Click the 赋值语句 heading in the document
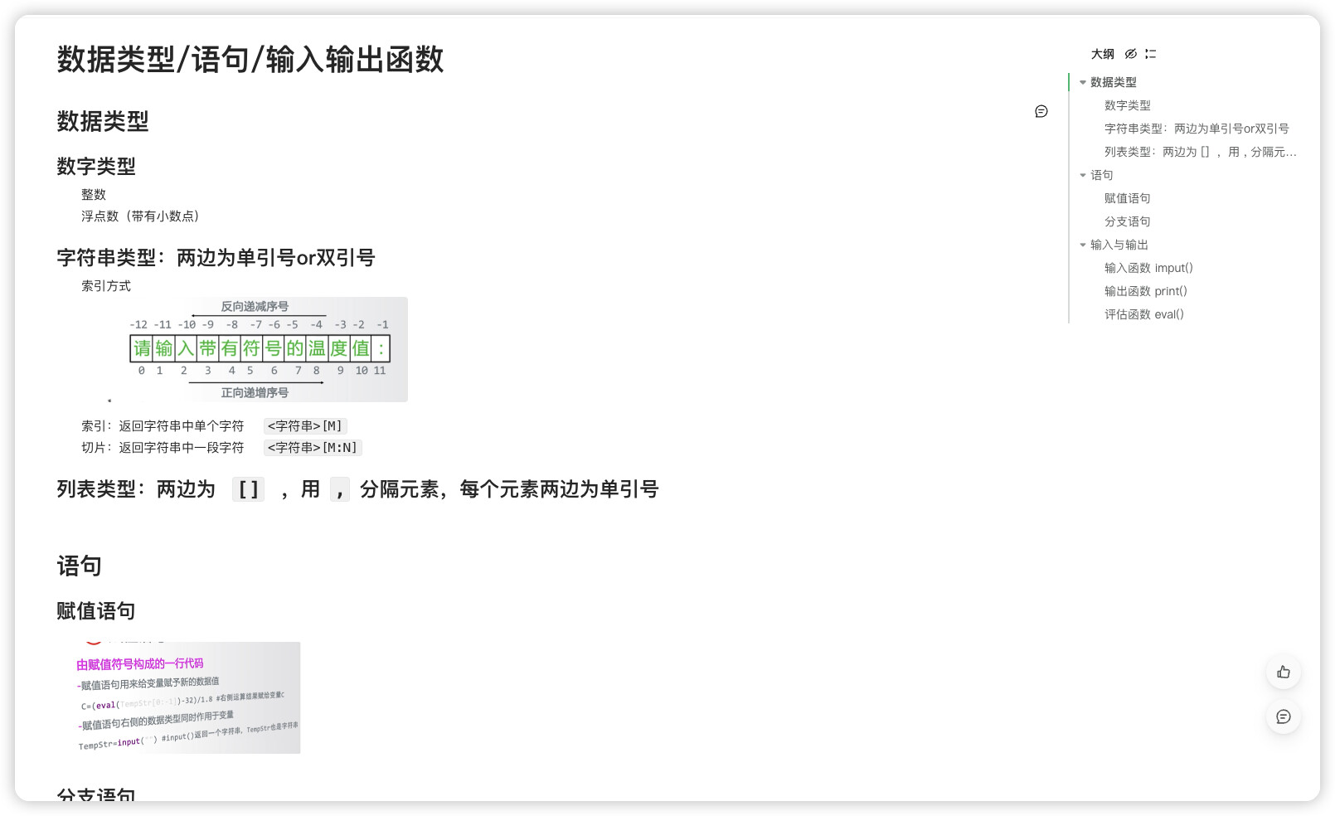 click(x=96, y=611)
